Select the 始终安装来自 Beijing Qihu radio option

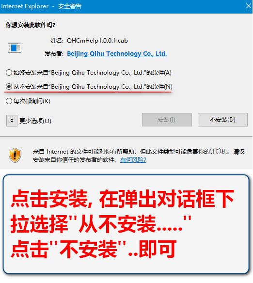click(9, 73)
